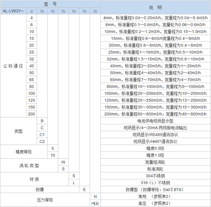The image size is (211, 207).
Task: Select the AL-LWGY model prefix cell
Action: click(x=13, y=11)
